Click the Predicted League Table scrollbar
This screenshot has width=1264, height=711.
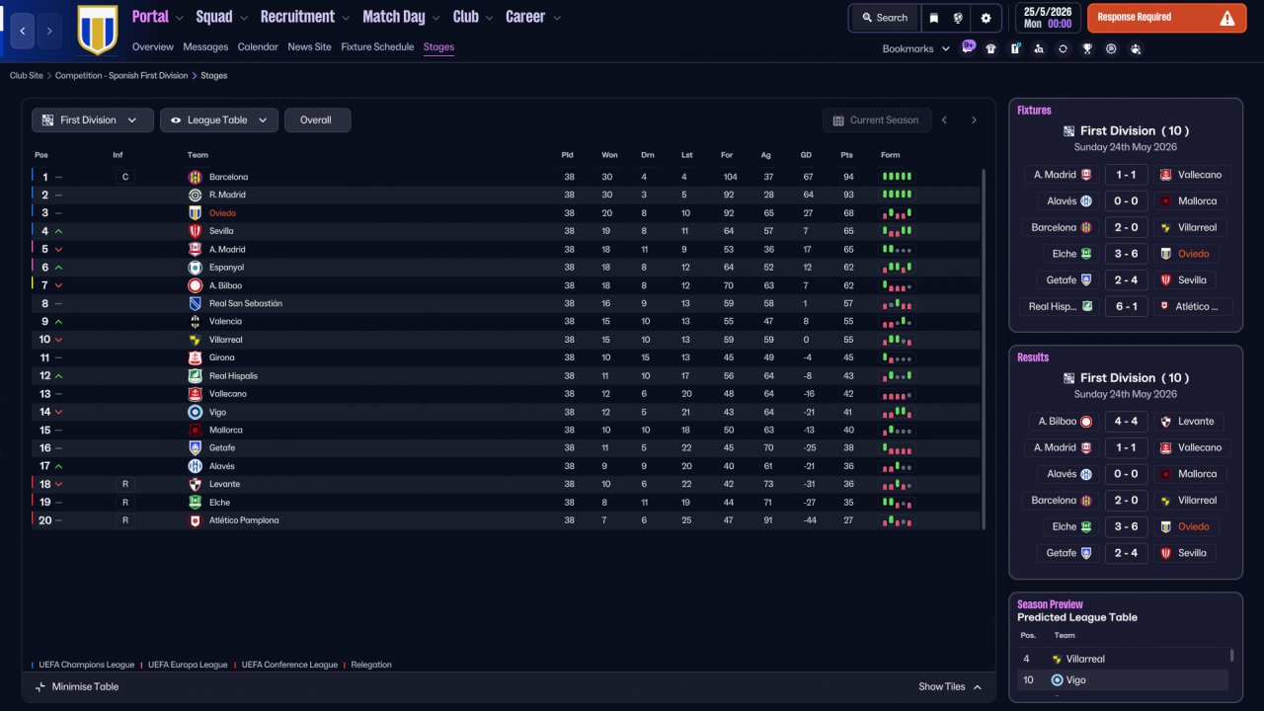[1231, 656]
